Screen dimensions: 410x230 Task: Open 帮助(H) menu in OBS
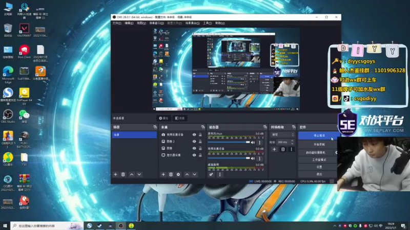(x=220, y=23)
